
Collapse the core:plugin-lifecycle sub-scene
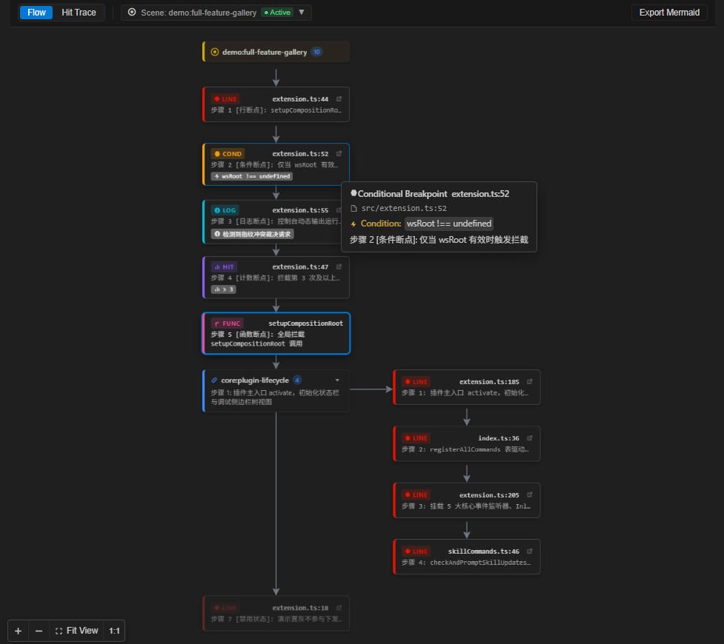337,380
